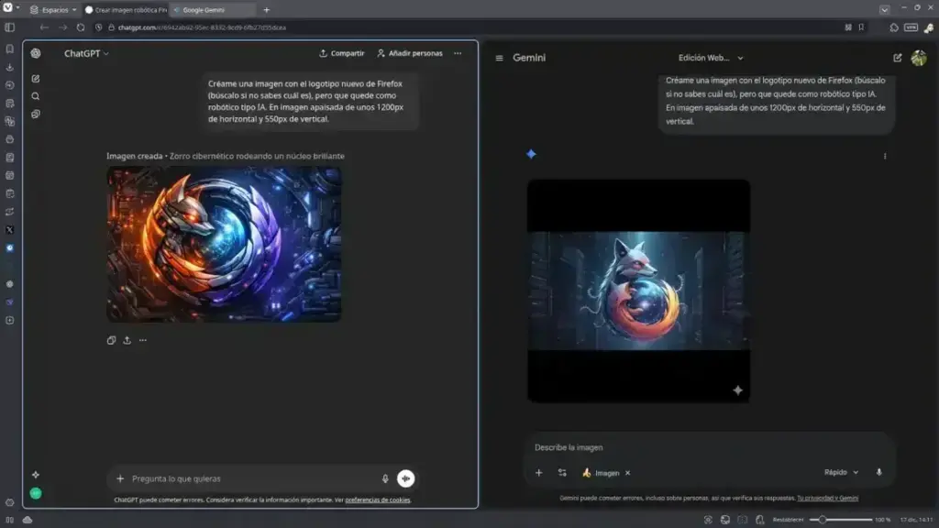Open the Gemini hamburger menu

point(499,58)
